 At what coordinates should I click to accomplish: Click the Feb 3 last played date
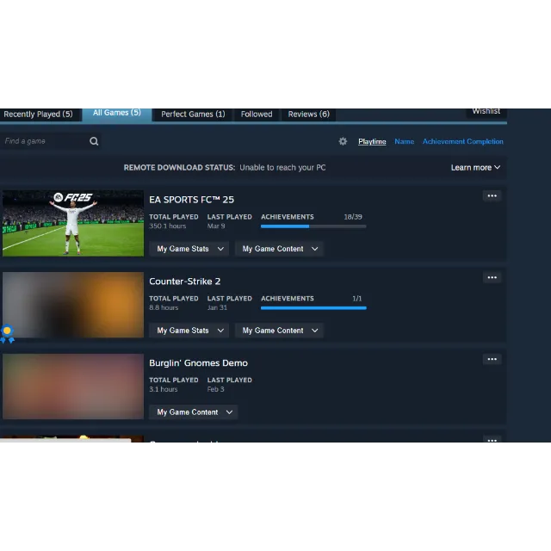click(x=216, y=389)
